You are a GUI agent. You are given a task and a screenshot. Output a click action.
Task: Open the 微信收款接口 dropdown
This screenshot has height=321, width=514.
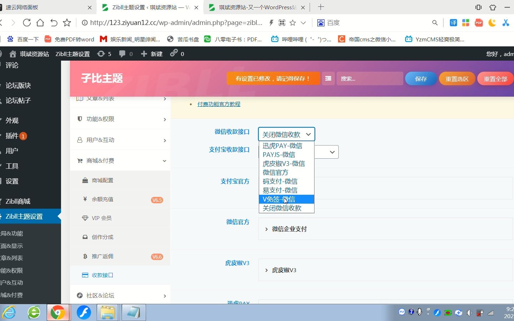point(287,134)
